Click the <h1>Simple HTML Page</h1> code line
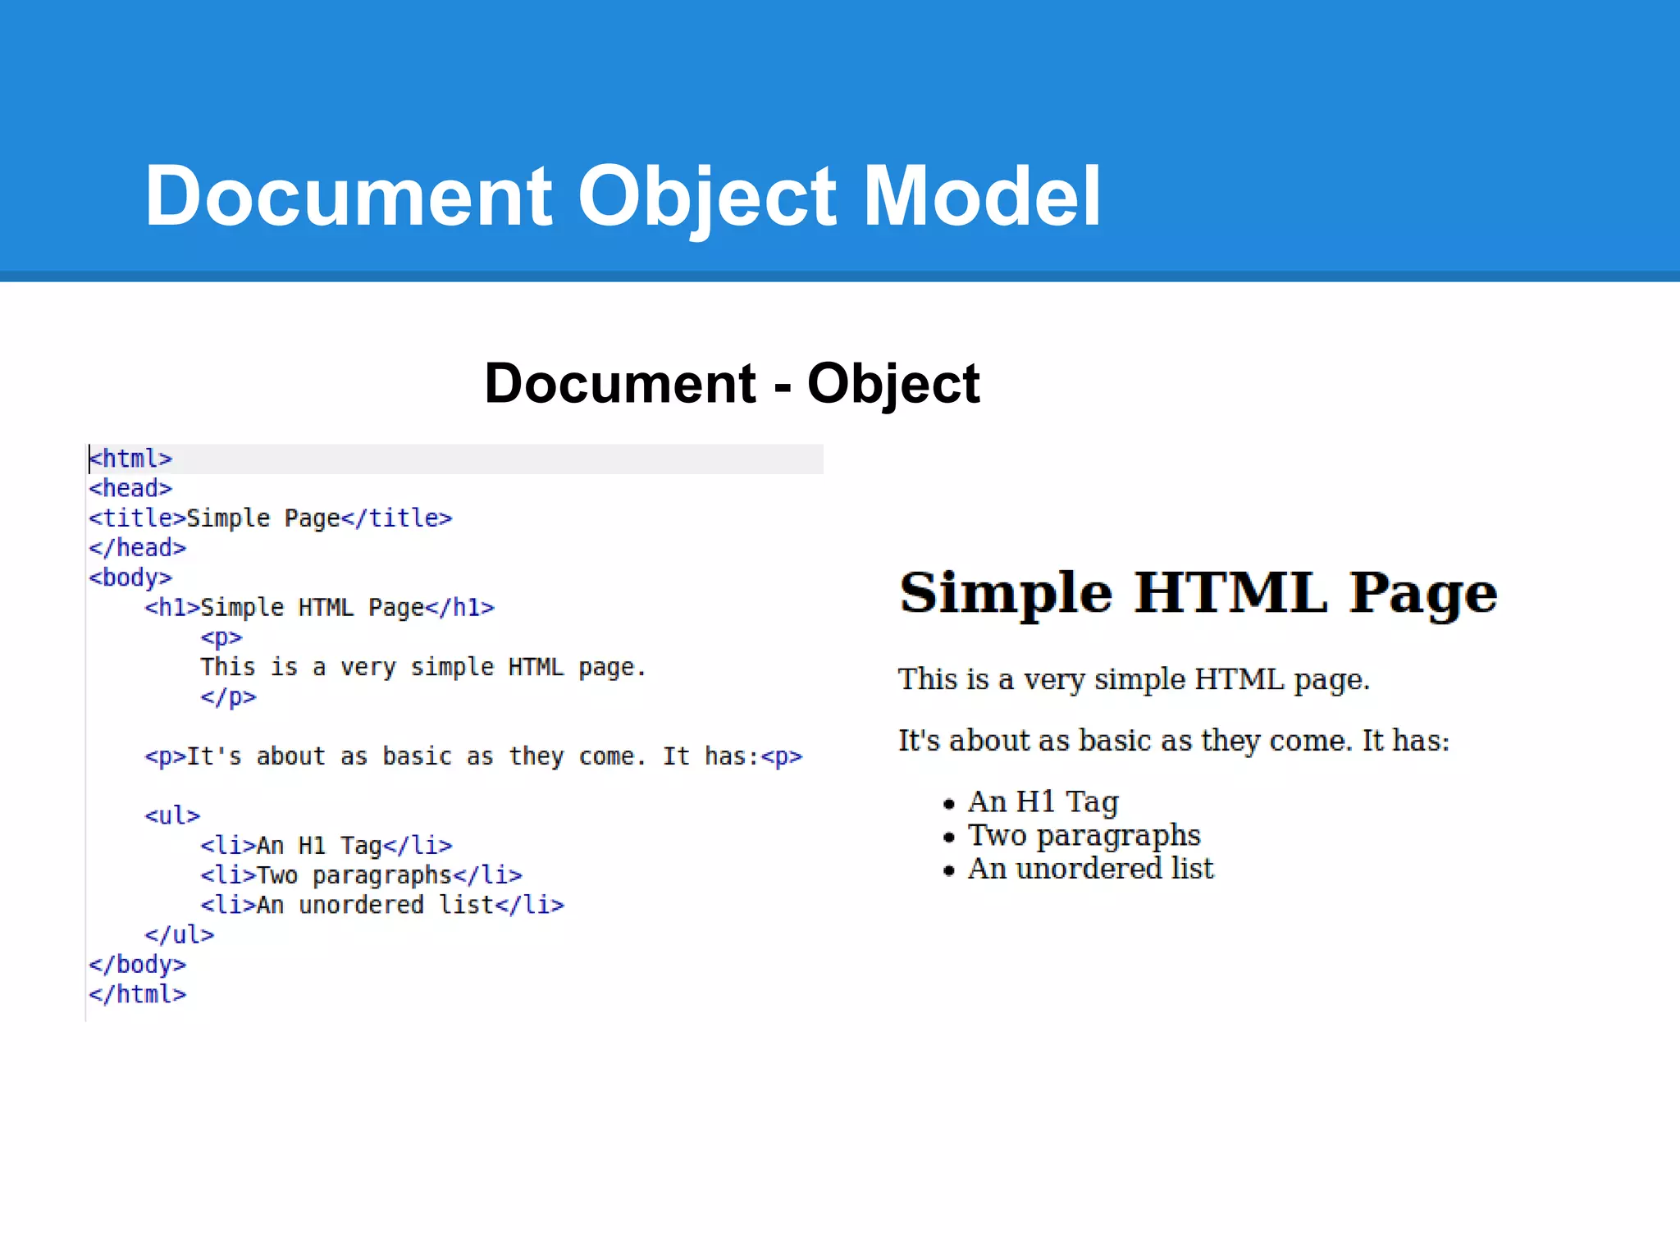This screenshot has height=1260, width=1680. [x=320, y=608]
